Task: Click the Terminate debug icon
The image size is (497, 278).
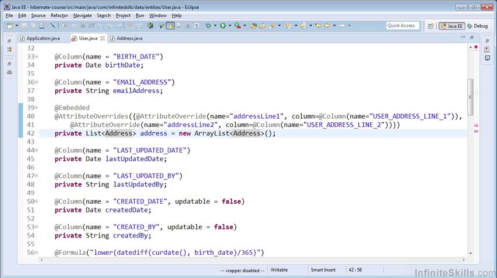Action: point(82,25)
